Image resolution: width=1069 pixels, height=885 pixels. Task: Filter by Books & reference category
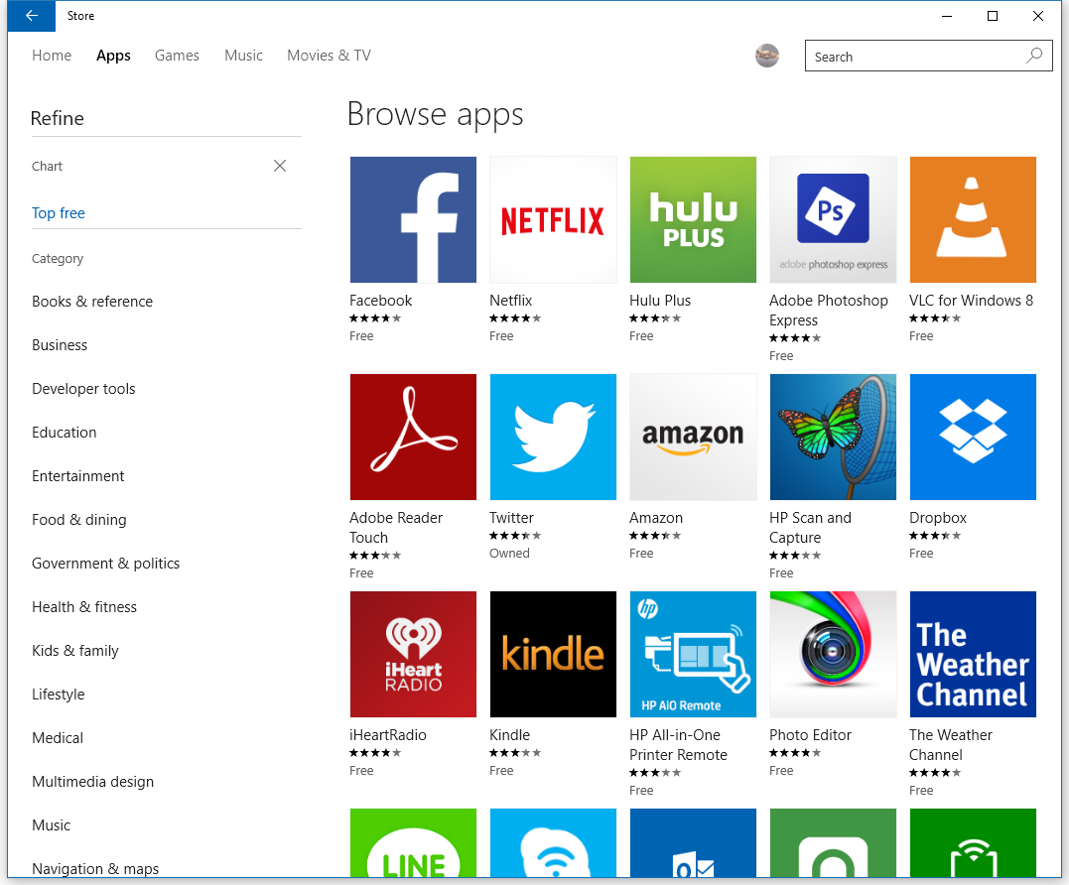coord(92,302)
